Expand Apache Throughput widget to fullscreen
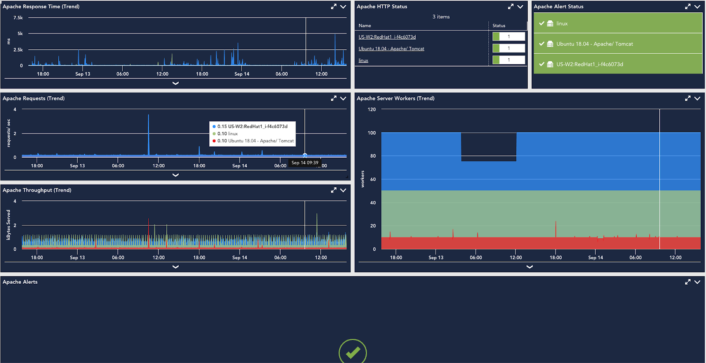The width and height of the screenshot is (706, 363). [x=334, y=190]
